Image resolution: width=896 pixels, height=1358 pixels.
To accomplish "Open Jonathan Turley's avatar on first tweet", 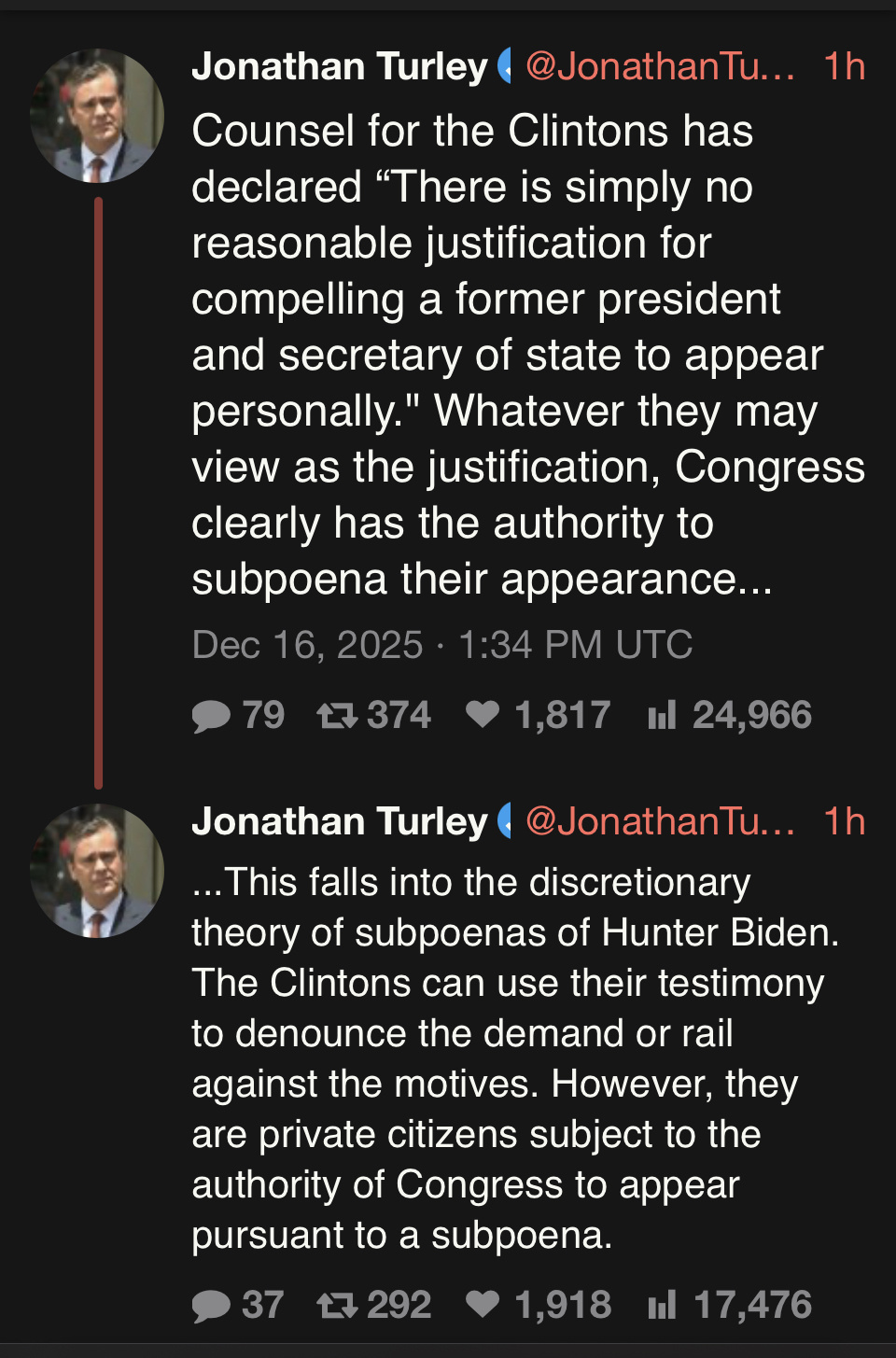I will point(97,116).
